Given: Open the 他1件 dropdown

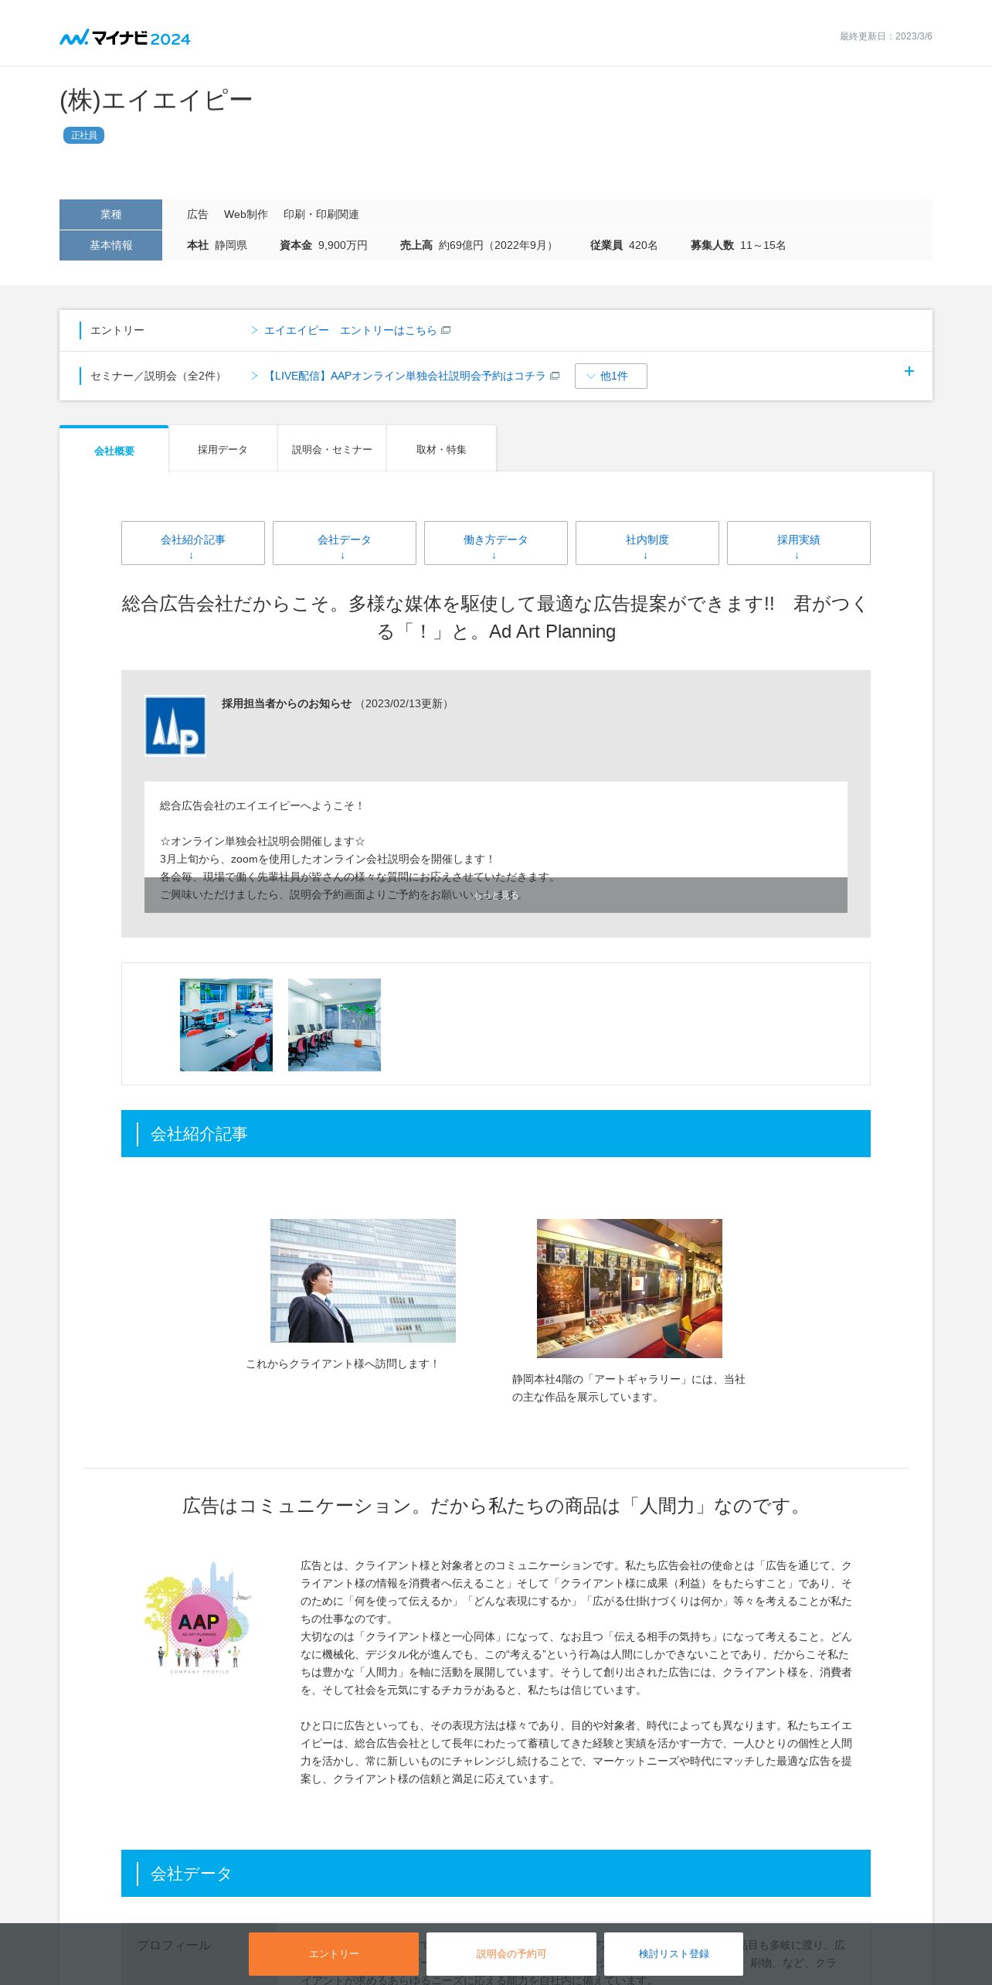Looking at the screenshot, I should (610, 376).
